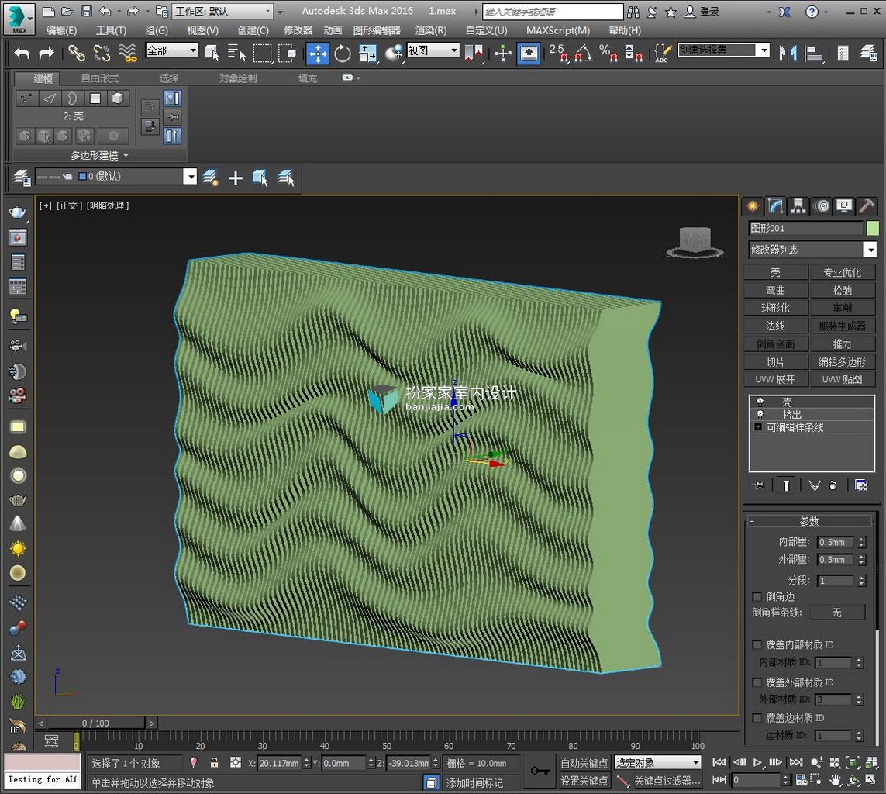Click the 0 / 100 time slider

[x=95, y=723]
